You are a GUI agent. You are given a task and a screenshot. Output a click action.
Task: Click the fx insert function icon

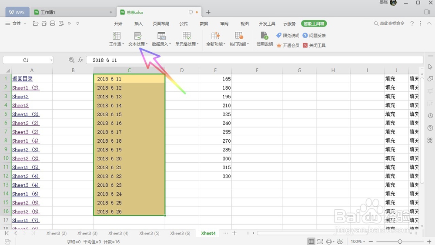tap(80, 60)
